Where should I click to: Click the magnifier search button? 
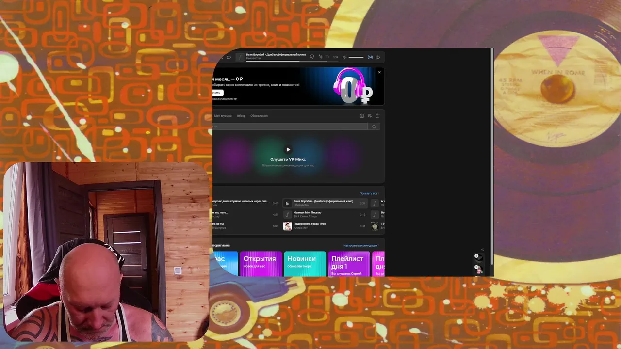tap(374, 127)
